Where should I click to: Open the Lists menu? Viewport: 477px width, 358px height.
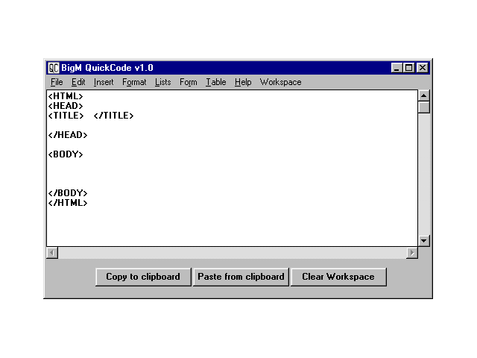(162, 82)
